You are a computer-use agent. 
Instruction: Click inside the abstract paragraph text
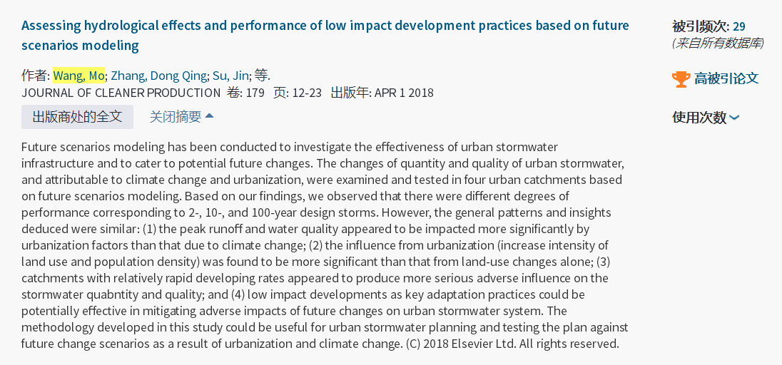point(325,245)
